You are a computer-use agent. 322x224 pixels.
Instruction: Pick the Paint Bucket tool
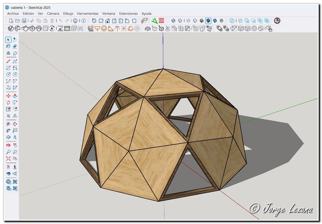click(x=8, y=46)
